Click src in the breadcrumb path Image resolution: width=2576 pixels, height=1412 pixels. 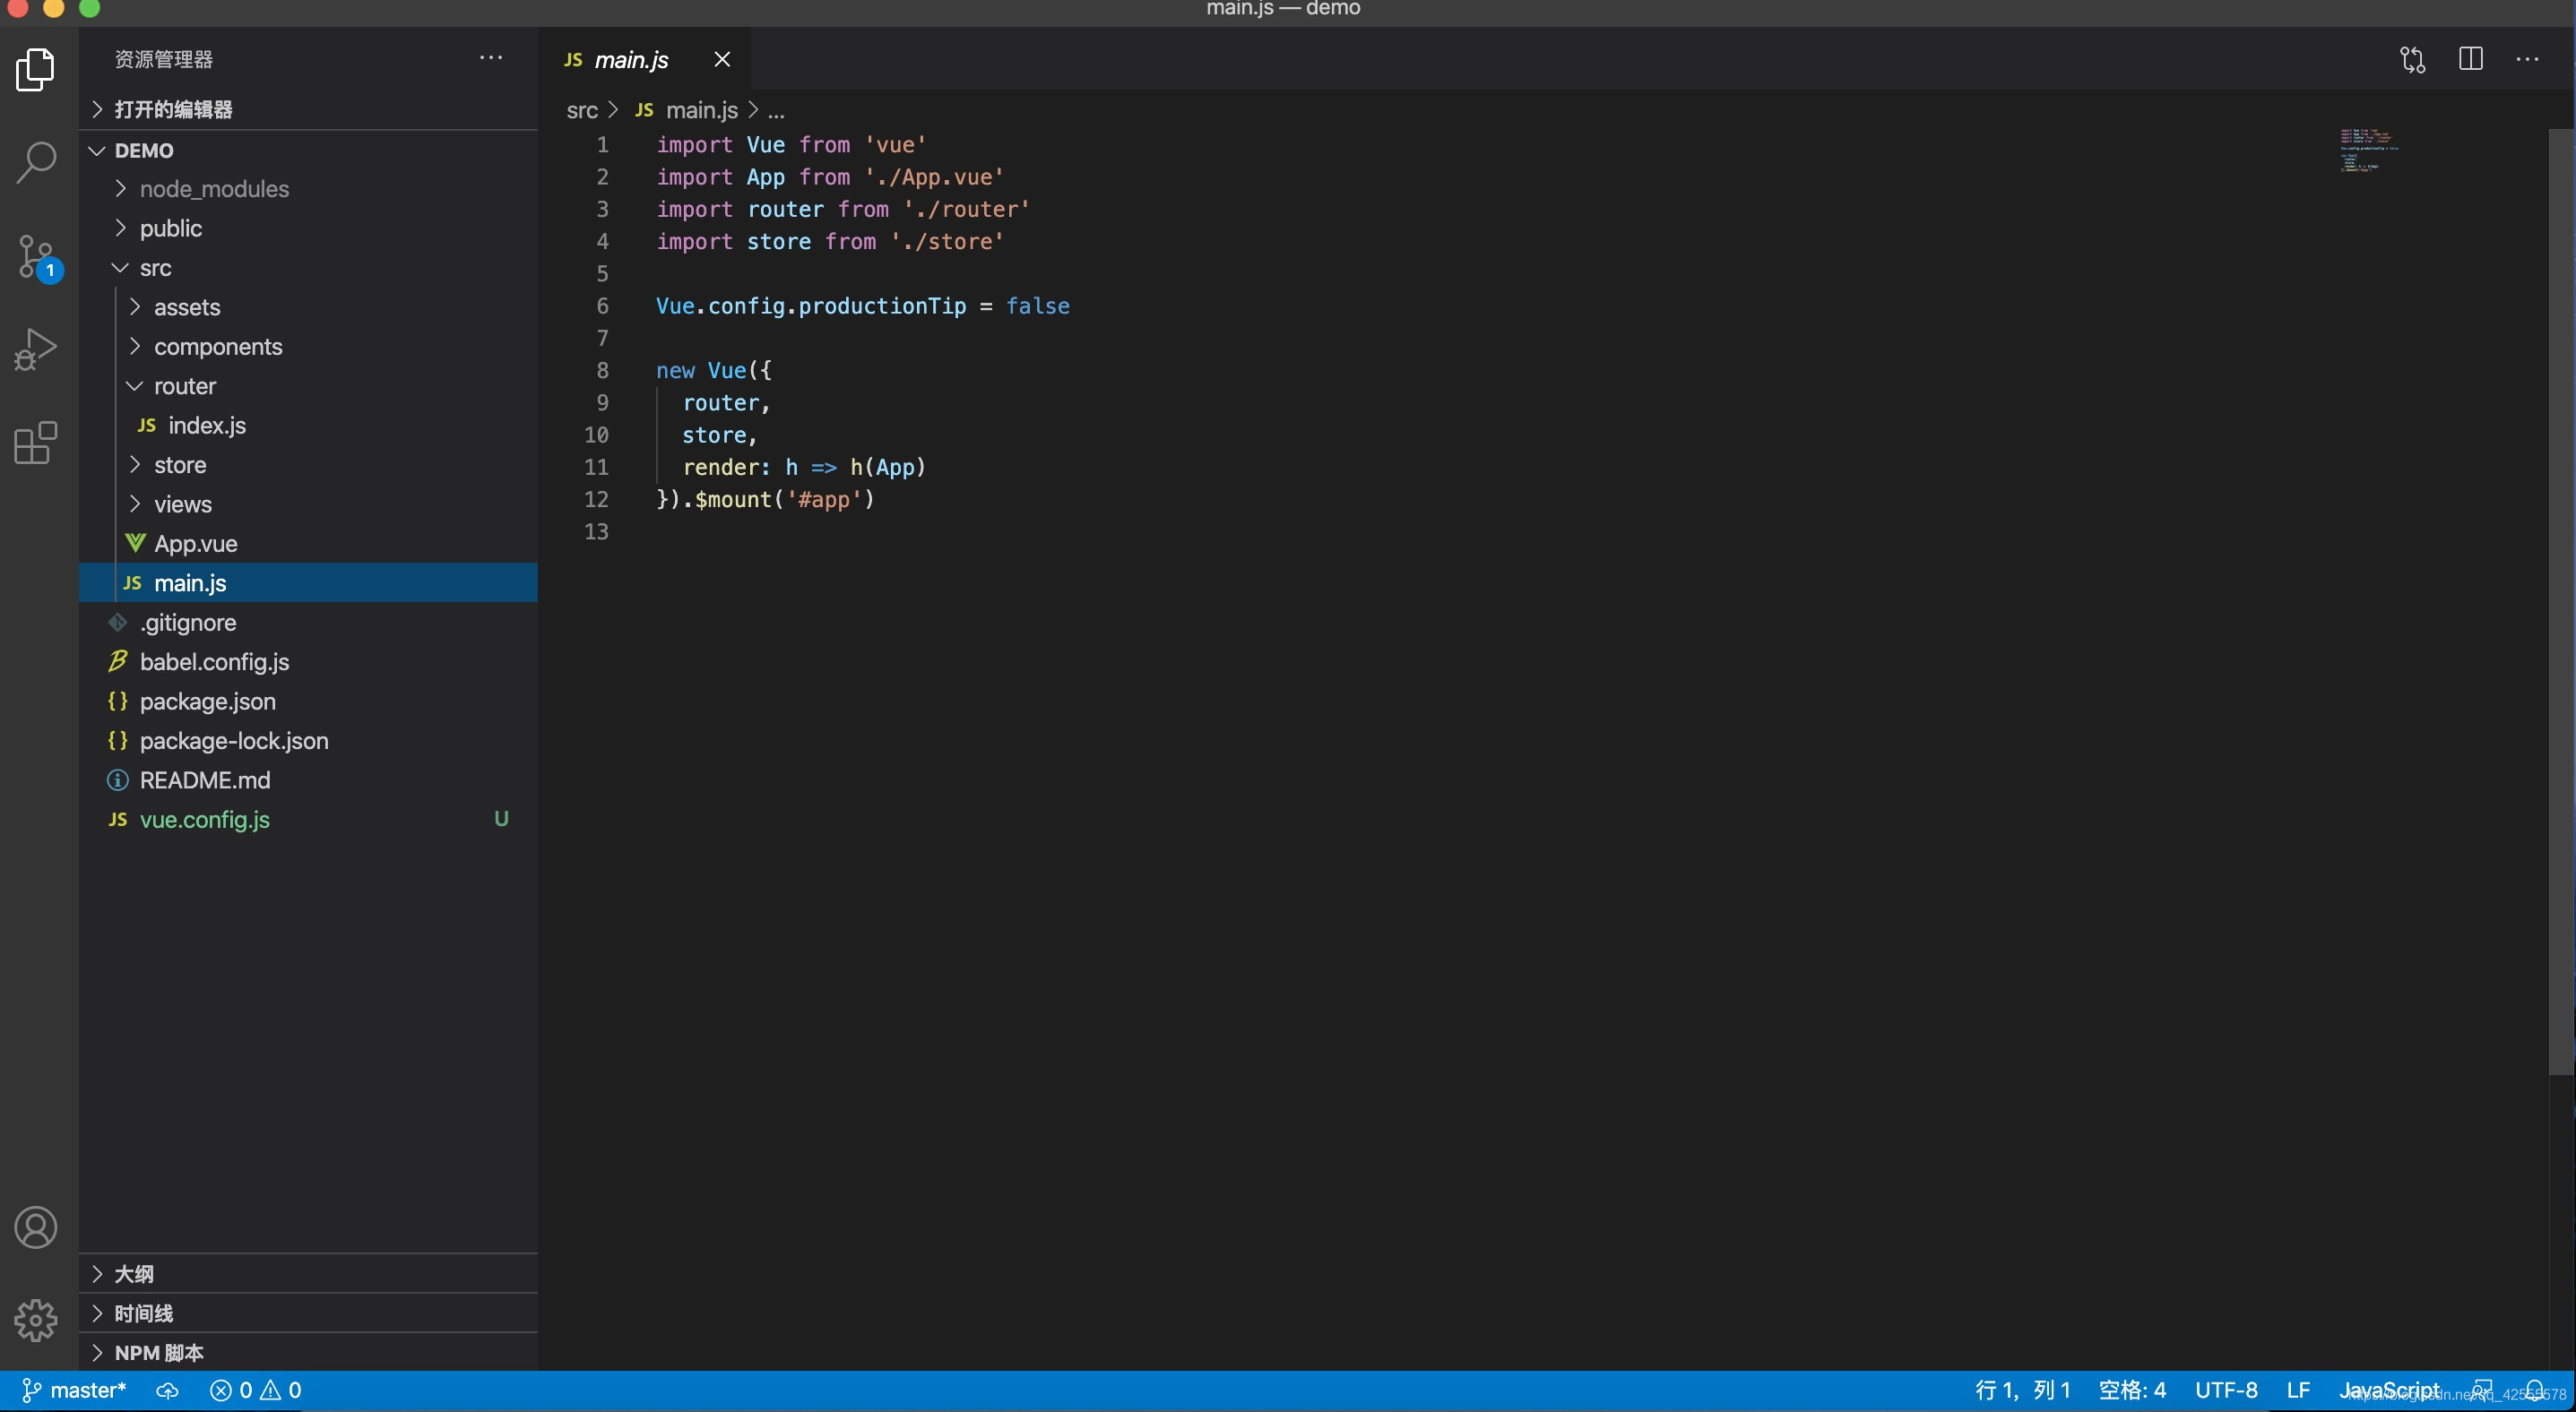coord(582,110)
